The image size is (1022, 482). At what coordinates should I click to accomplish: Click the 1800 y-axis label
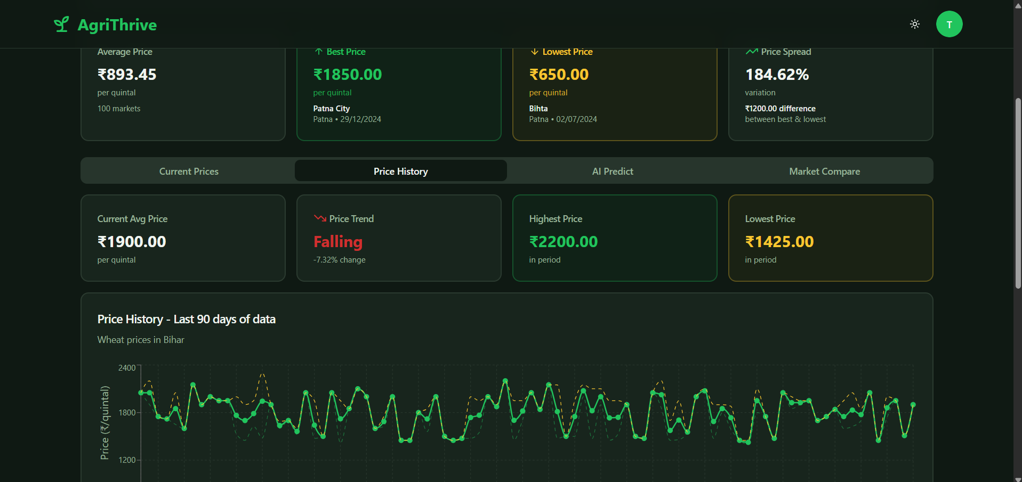tap(127, 413)
